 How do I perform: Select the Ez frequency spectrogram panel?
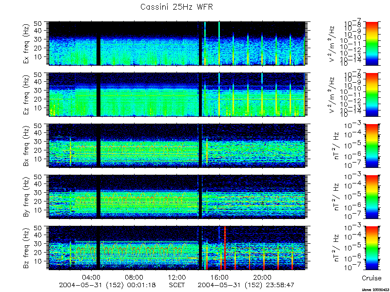(x=177, y=94)
